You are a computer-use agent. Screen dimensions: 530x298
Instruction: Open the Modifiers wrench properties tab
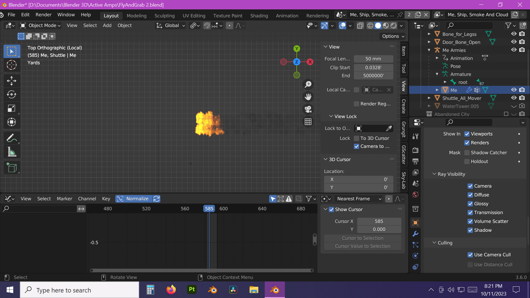(x=415, y=234)
